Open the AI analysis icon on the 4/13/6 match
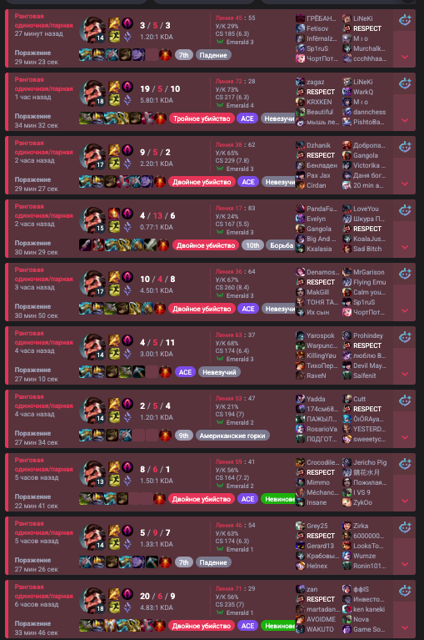 tap(405, 210)
